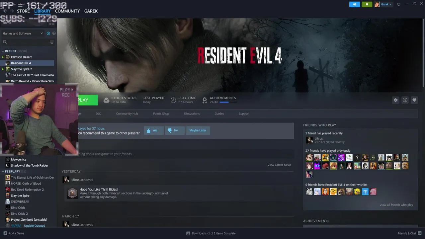The image size is (425, 239).
Task: Open the Guides tab
Action: [x=219, y=114]
